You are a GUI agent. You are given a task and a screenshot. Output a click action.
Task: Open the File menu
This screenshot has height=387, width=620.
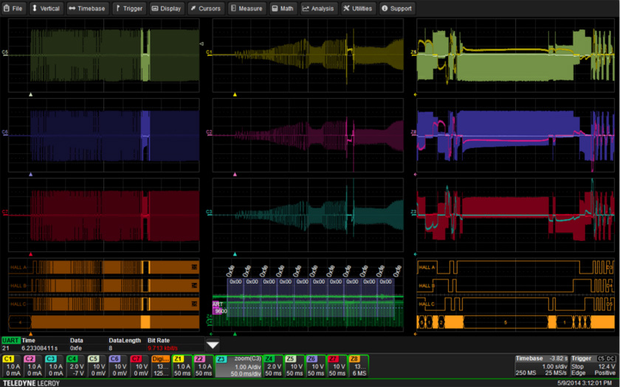click(14, 9)
